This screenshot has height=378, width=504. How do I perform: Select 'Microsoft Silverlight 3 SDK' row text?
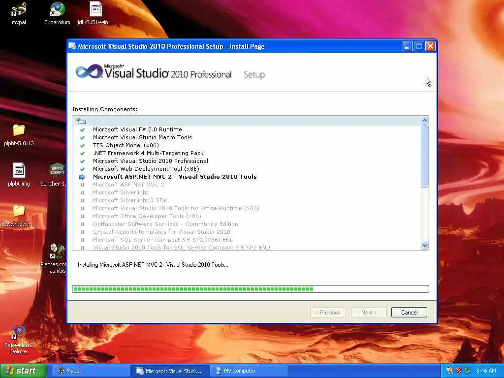[x=130, y=200]
